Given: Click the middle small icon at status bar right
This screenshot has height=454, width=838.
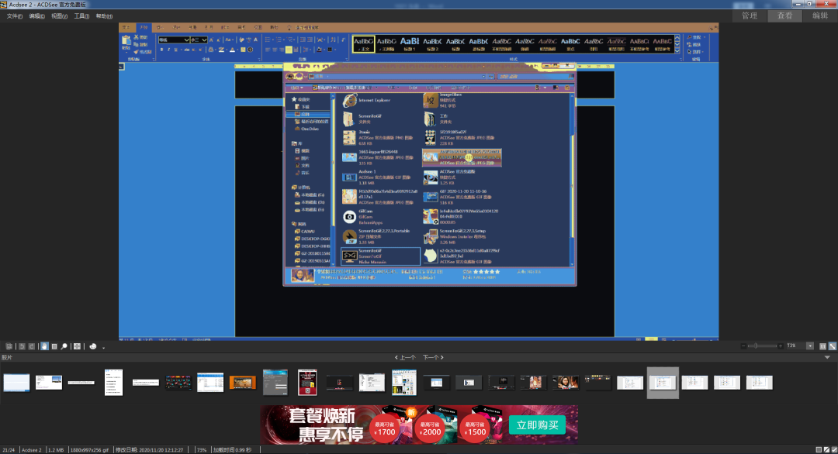Looking at the screenshot, I should (827, 449).
